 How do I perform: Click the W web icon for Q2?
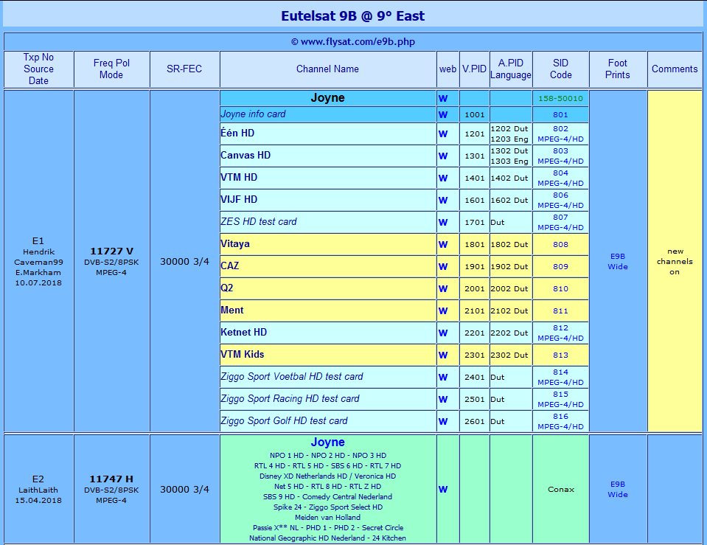click(x=443, y=289)
